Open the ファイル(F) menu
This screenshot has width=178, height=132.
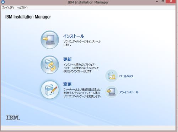pos(8,8)
